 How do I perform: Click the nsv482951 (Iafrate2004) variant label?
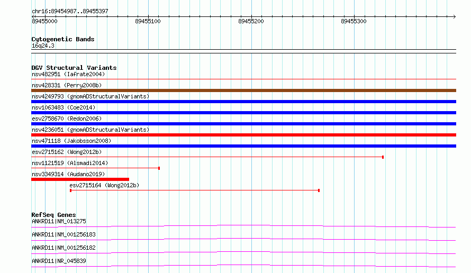click(68, 74)
